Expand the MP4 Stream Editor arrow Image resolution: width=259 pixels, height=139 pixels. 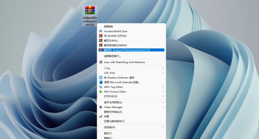pos(163,91)
